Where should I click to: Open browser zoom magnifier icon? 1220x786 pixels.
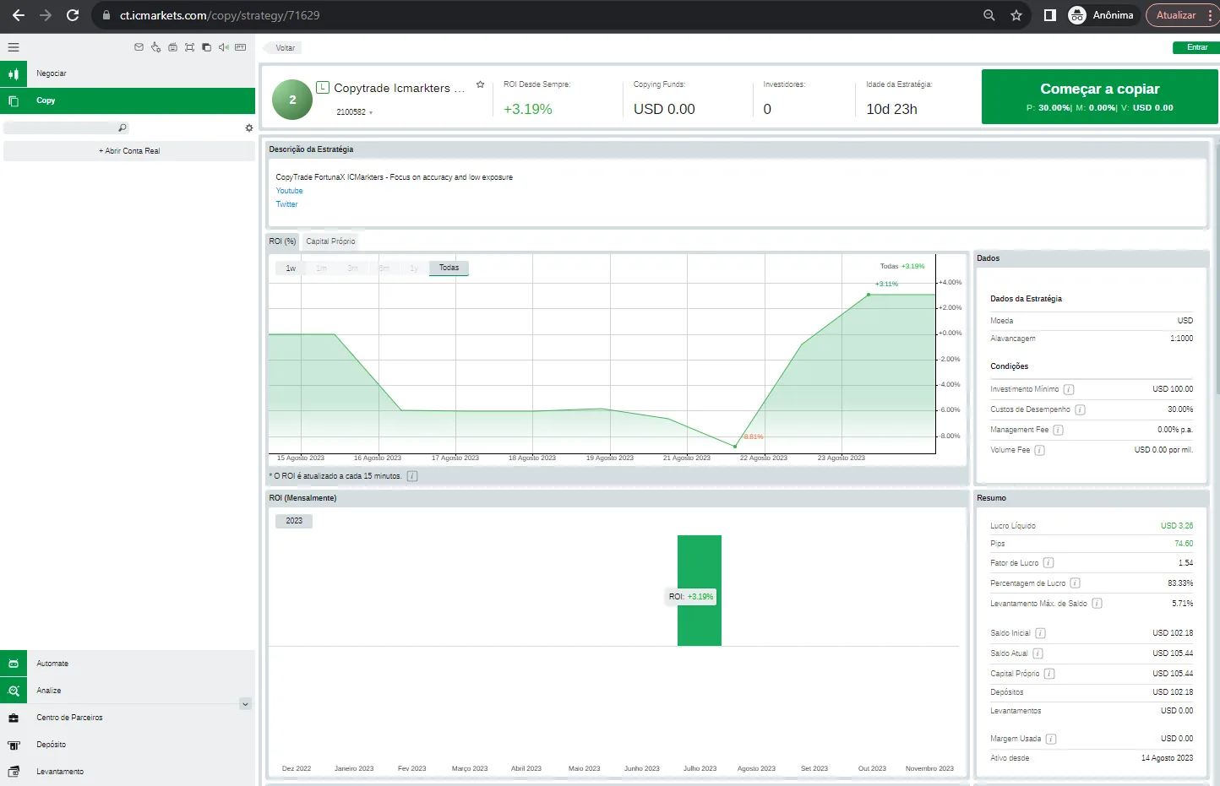tap(989, 15)
